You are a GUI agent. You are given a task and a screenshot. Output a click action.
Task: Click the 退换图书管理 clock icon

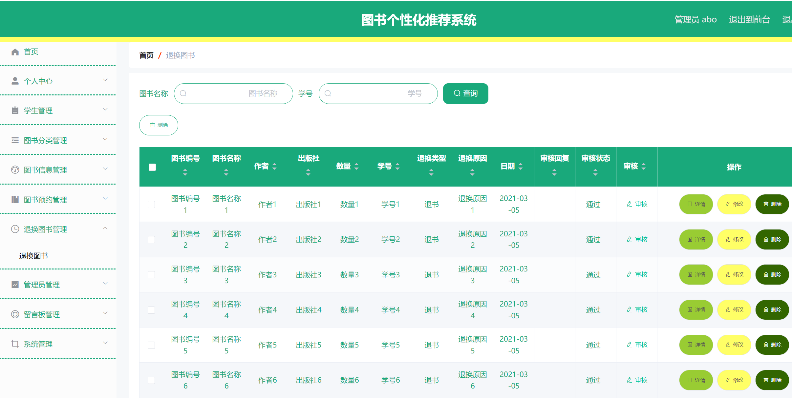[x=15, y=229]
